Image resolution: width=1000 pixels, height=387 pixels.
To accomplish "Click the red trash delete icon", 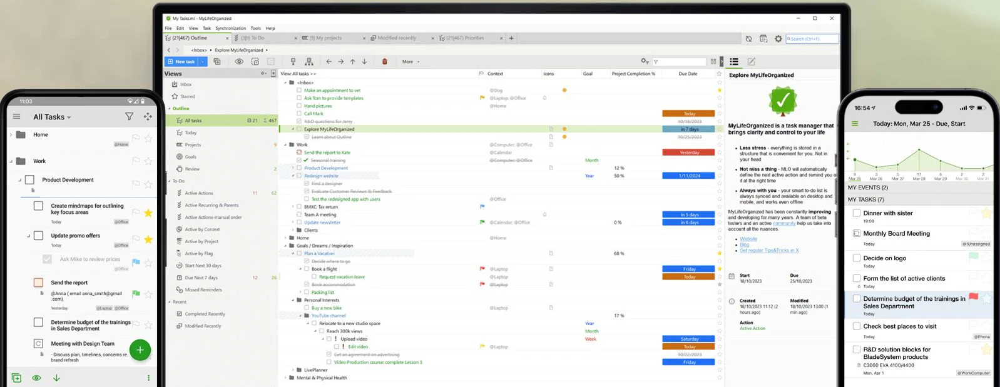I will (x=384, y=62).
